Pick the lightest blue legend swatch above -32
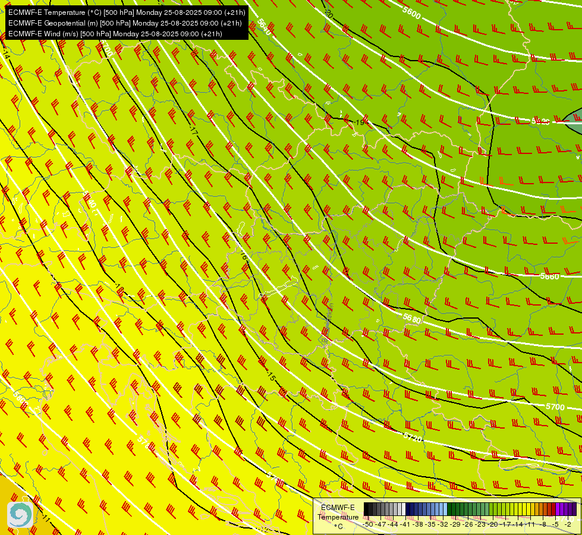The width and height of the screenshot is (582, 535). [x=445, y=509]
